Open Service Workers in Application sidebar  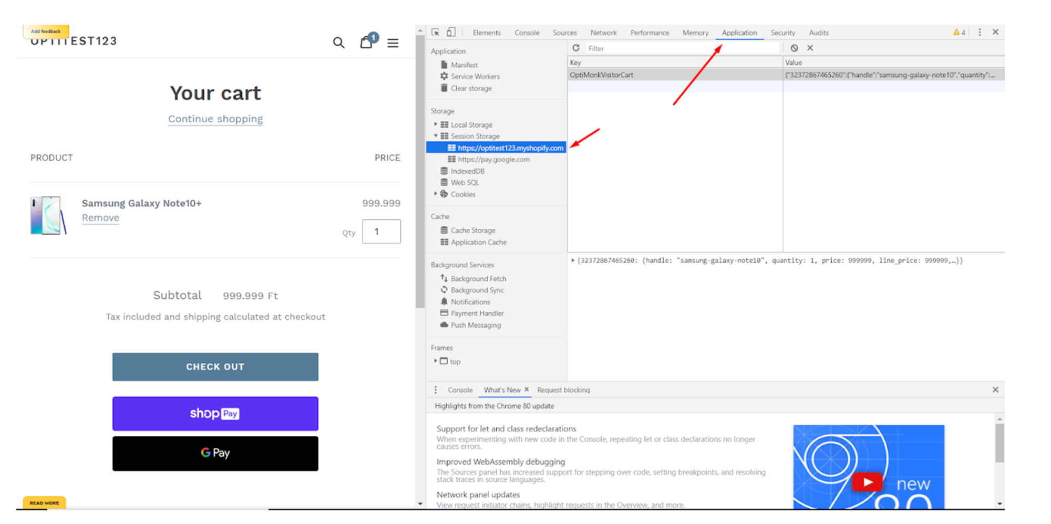tap(475, 77)
